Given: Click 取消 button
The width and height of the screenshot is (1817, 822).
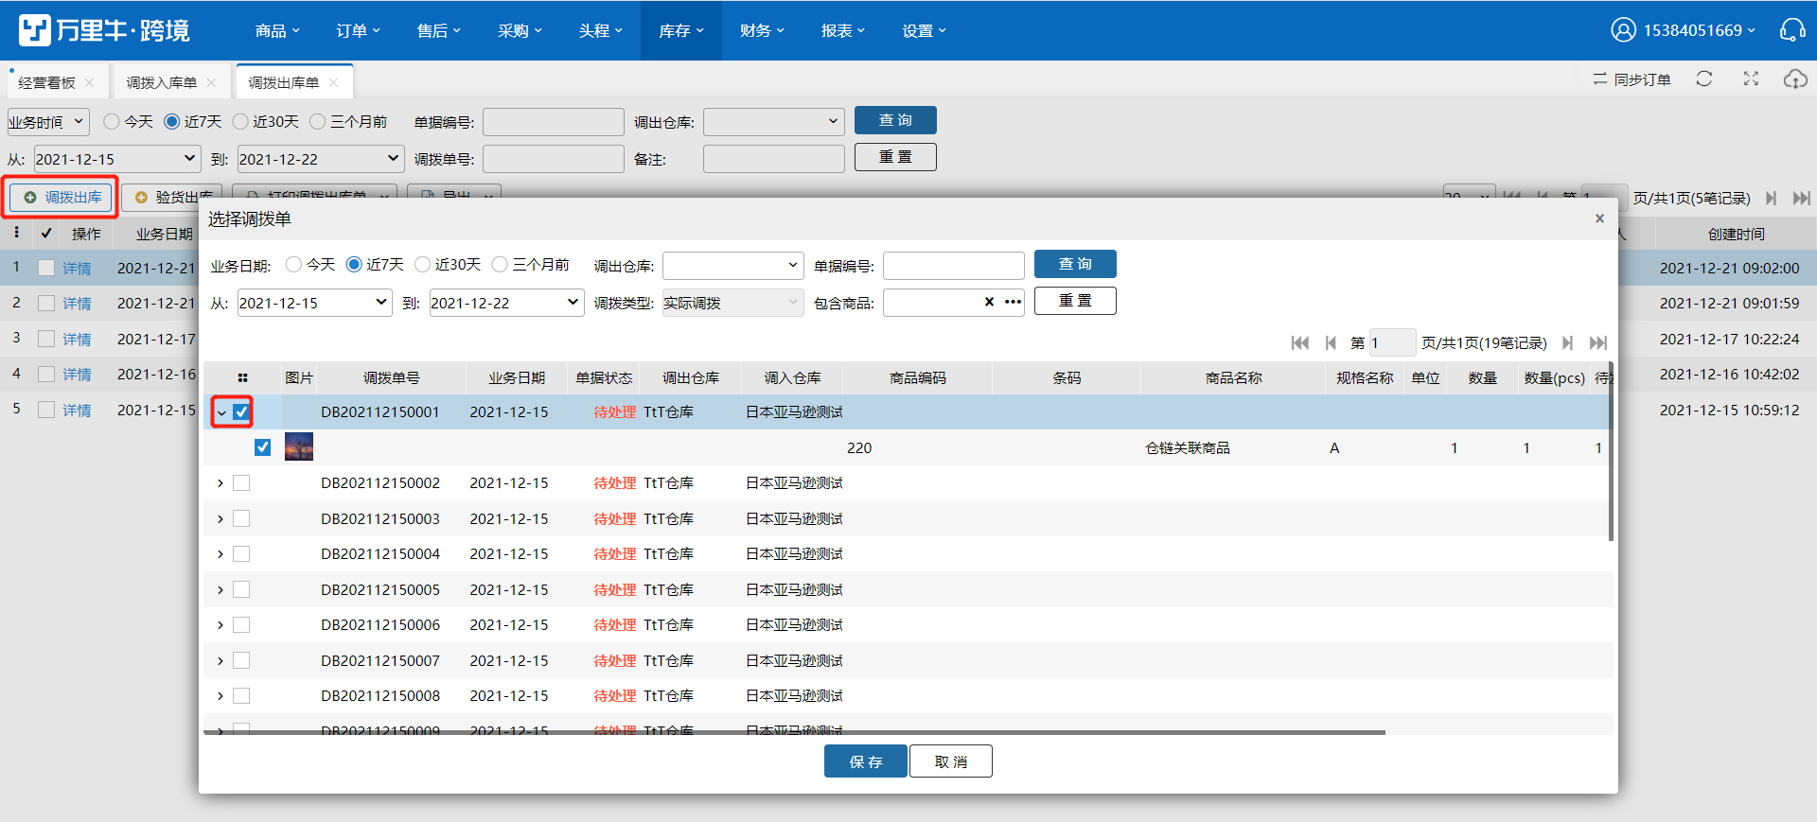Looking at the screenshot, I should click(951, 761).
